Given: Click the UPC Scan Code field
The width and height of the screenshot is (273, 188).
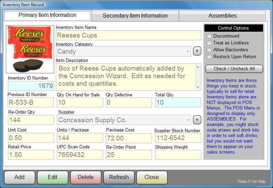Looking at the screenshot, I should [80, 155].
